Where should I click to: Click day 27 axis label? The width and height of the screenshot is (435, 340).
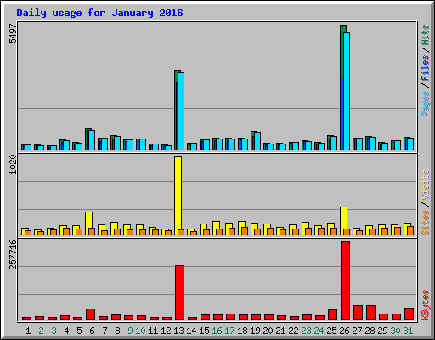[357, 331]
